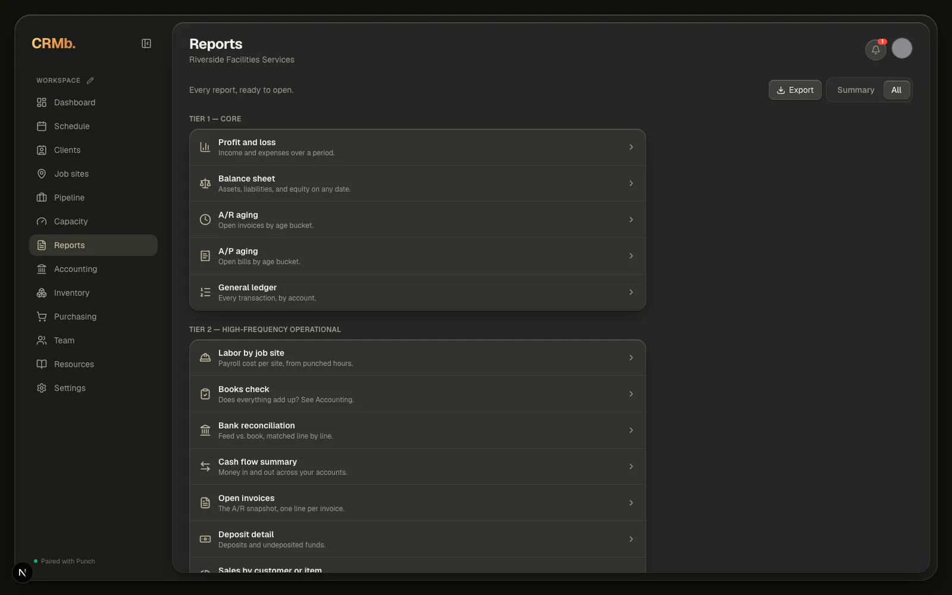Expand Bank reconciliation row chevron
The height and width of the screenshot is (595, 952).
tap(631, 430)
